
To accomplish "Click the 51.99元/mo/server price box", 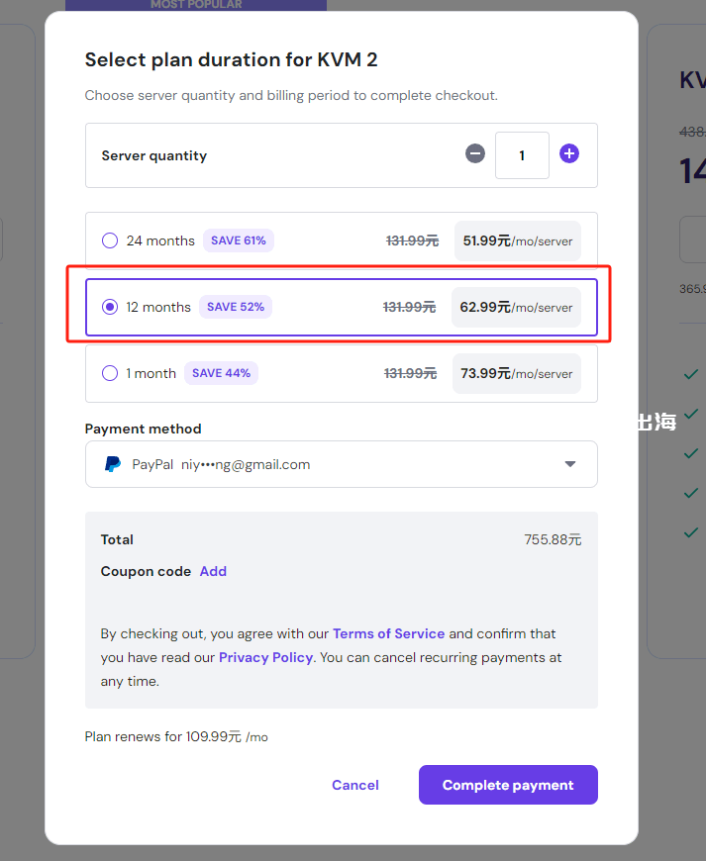I will coord(518,240).
